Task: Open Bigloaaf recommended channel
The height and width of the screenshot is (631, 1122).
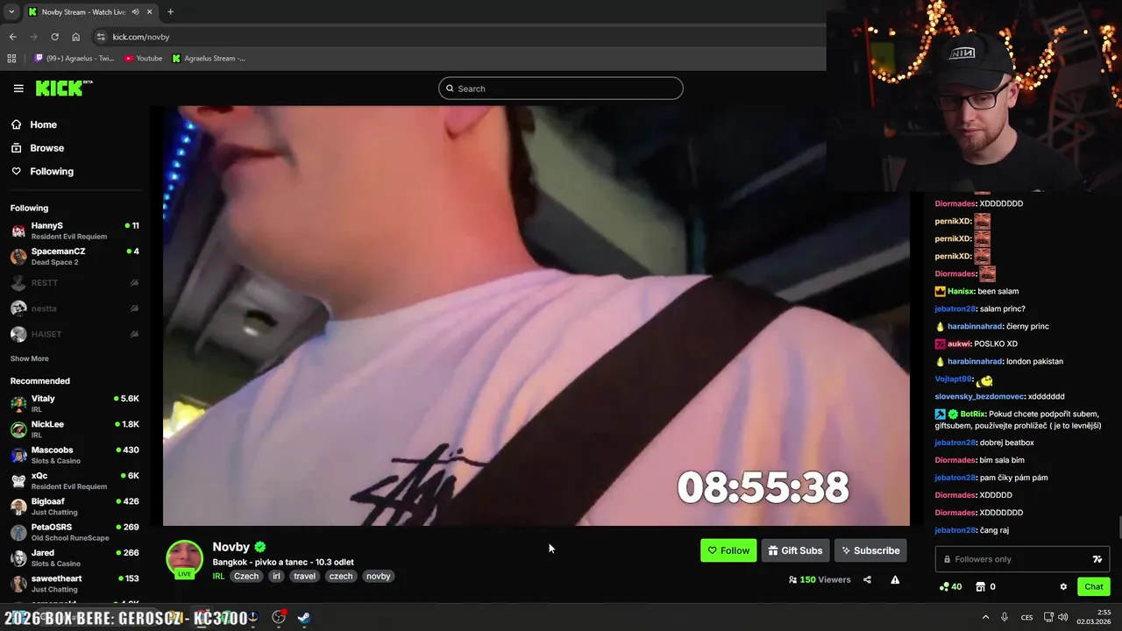Action: click(x=75, y=506)
